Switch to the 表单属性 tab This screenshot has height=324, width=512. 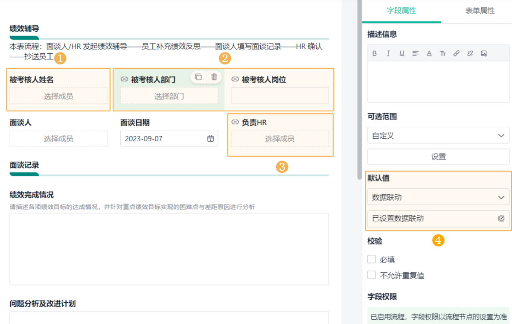coord(480,11)
